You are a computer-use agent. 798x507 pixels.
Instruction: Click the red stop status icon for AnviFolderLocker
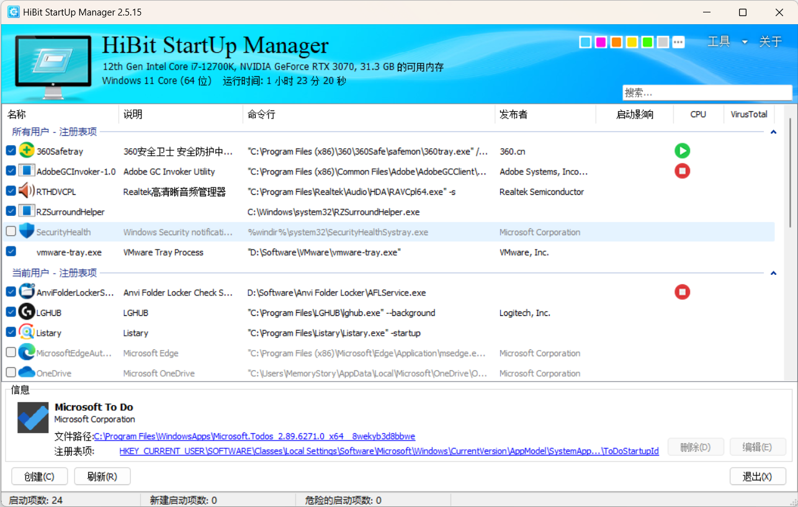click(682, 292)
